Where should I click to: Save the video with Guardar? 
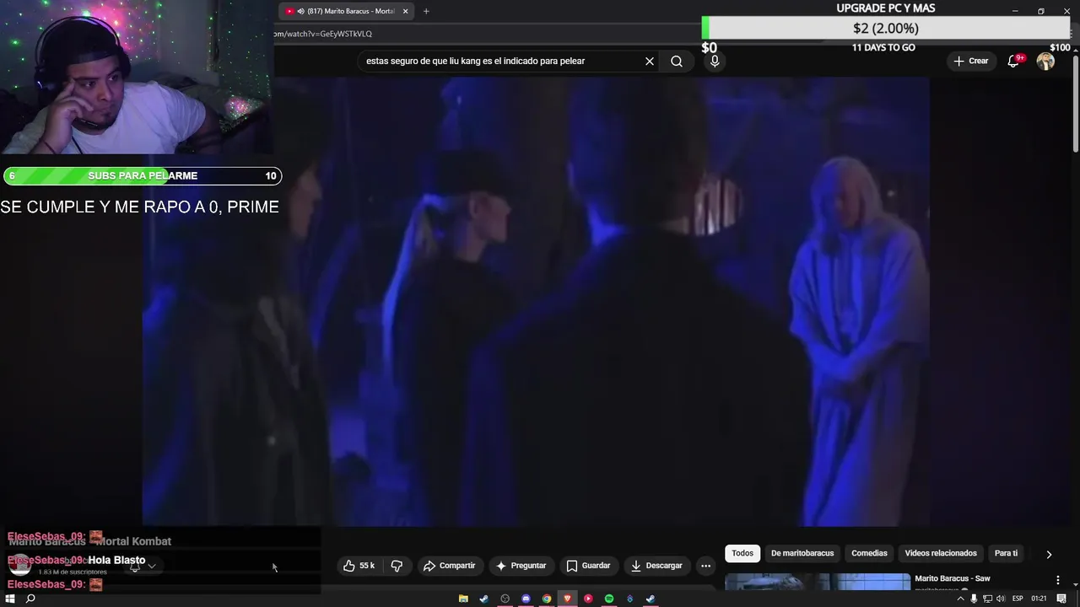[588, 566]
